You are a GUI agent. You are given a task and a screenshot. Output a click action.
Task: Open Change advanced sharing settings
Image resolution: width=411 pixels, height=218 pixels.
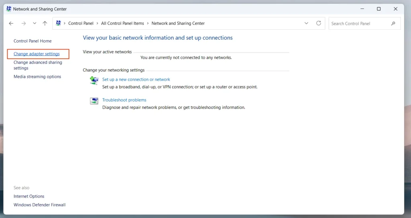38,65
